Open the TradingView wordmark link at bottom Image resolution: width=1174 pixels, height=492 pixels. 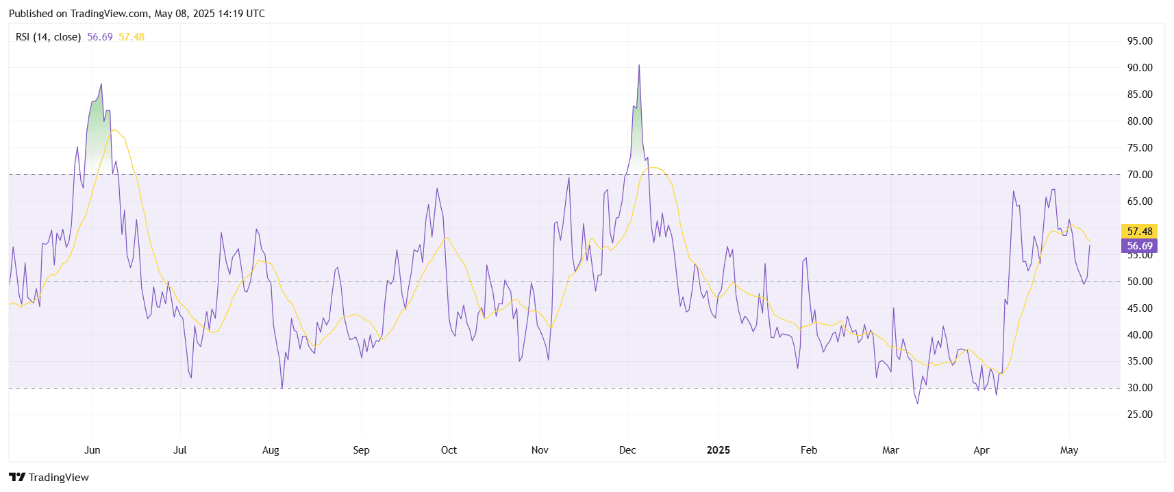coord(58,478)
